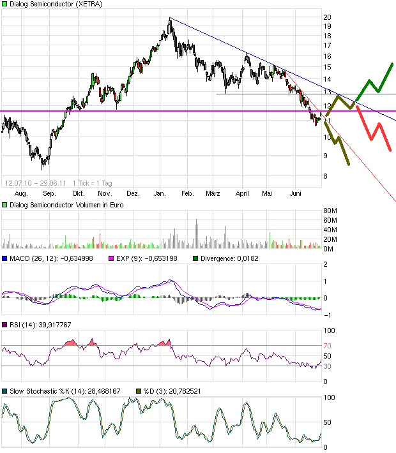Click the %D (3): 20,782521 label
The image size is (396, 453).
[172, 391]
